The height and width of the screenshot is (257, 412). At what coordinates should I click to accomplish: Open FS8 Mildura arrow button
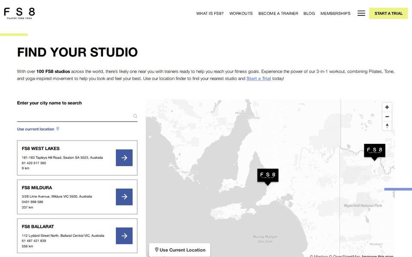pyautogui.click(x=124, y=197)
